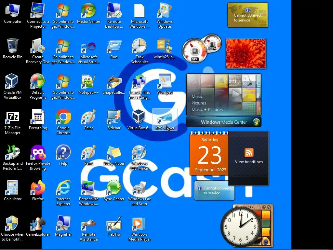Screen dimensions: 333x250
Task: Select the Connect to a Projector icon
Action: 38,16
